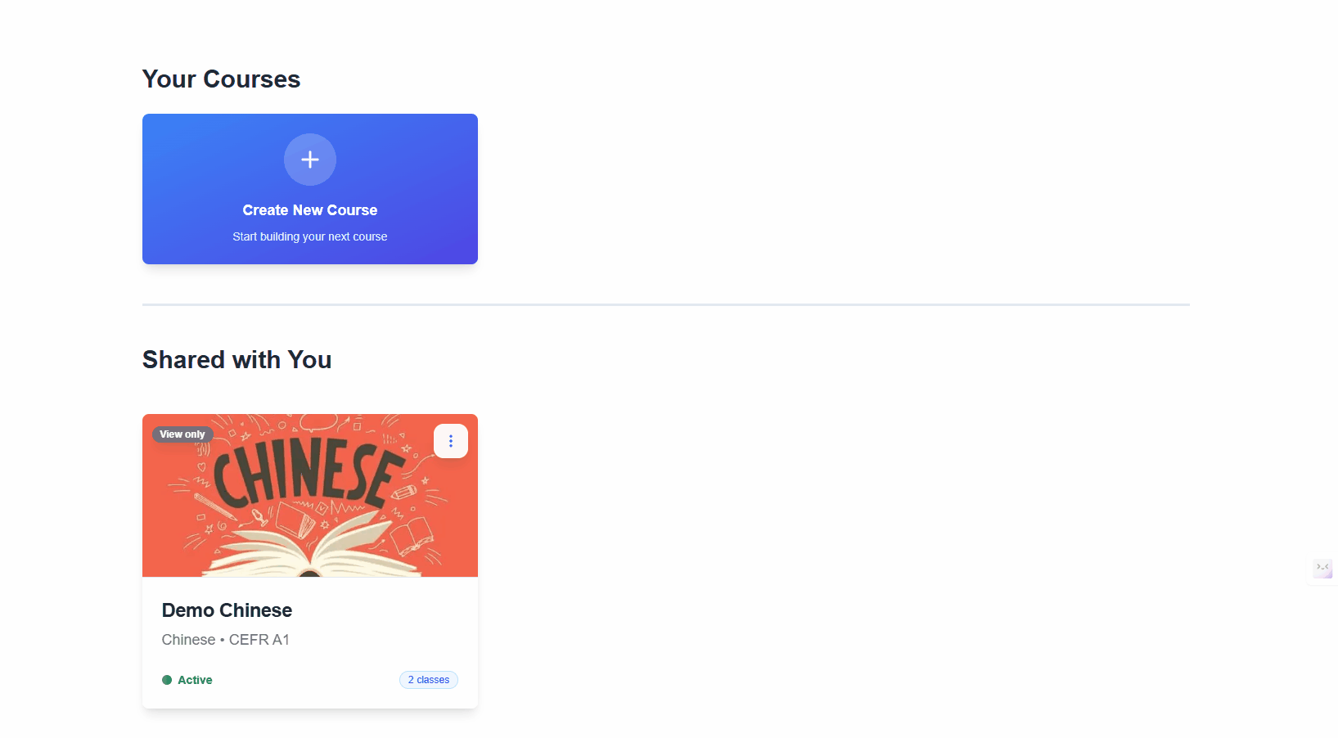
Task: Click the plus icon to create a course
Action: click(310, 160)
